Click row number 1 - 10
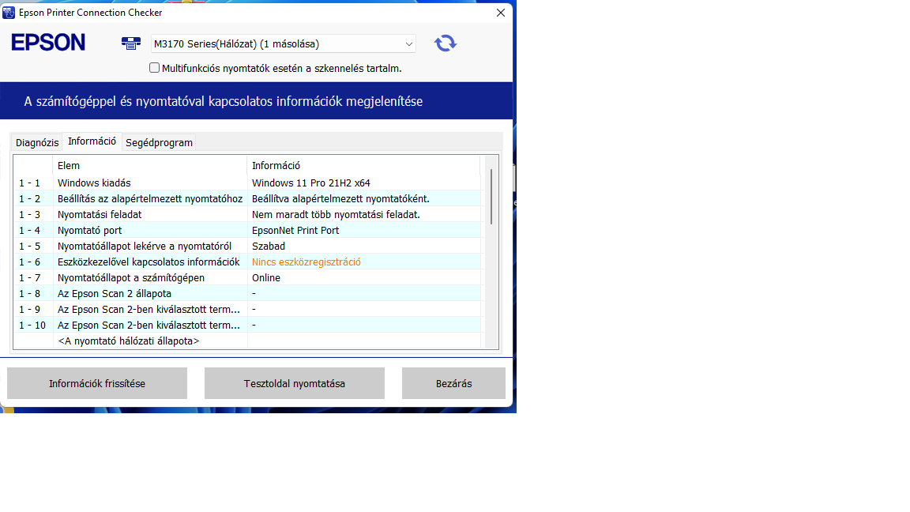This screenshot has height=512, width=910. pos(32,325)
